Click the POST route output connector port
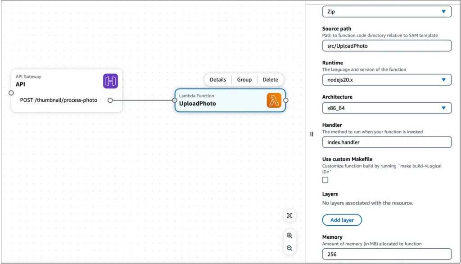The height and width of the screenshot is (264, 461). pos(110,100)
